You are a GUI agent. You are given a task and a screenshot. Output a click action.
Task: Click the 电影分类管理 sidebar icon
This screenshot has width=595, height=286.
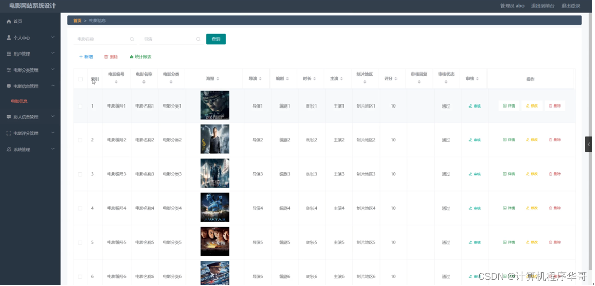9,70
